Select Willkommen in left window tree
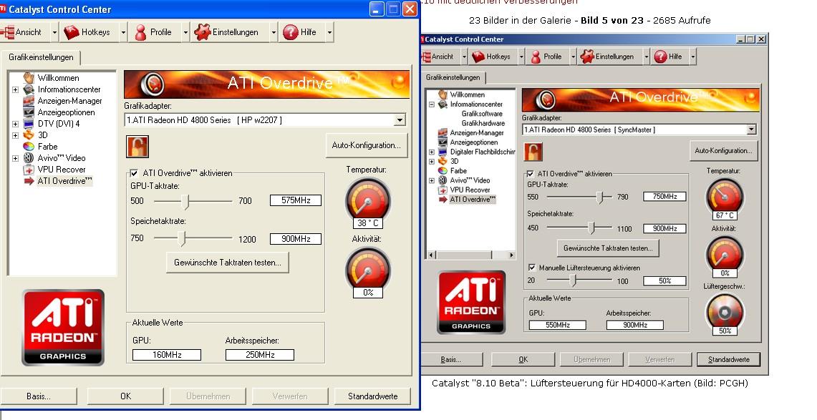Screen dimensions: 817x420 click(59, 78)
